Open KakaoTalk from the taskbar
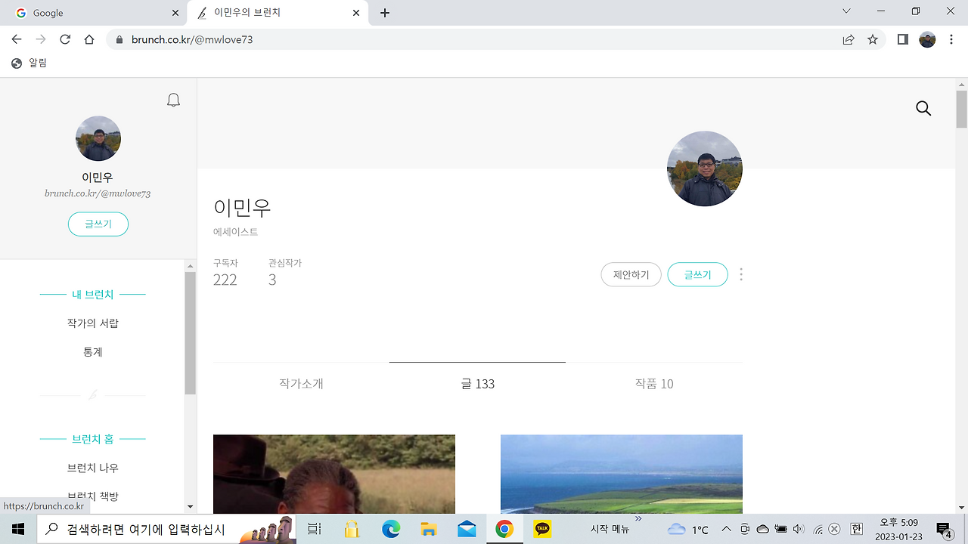 coord(541,529)
